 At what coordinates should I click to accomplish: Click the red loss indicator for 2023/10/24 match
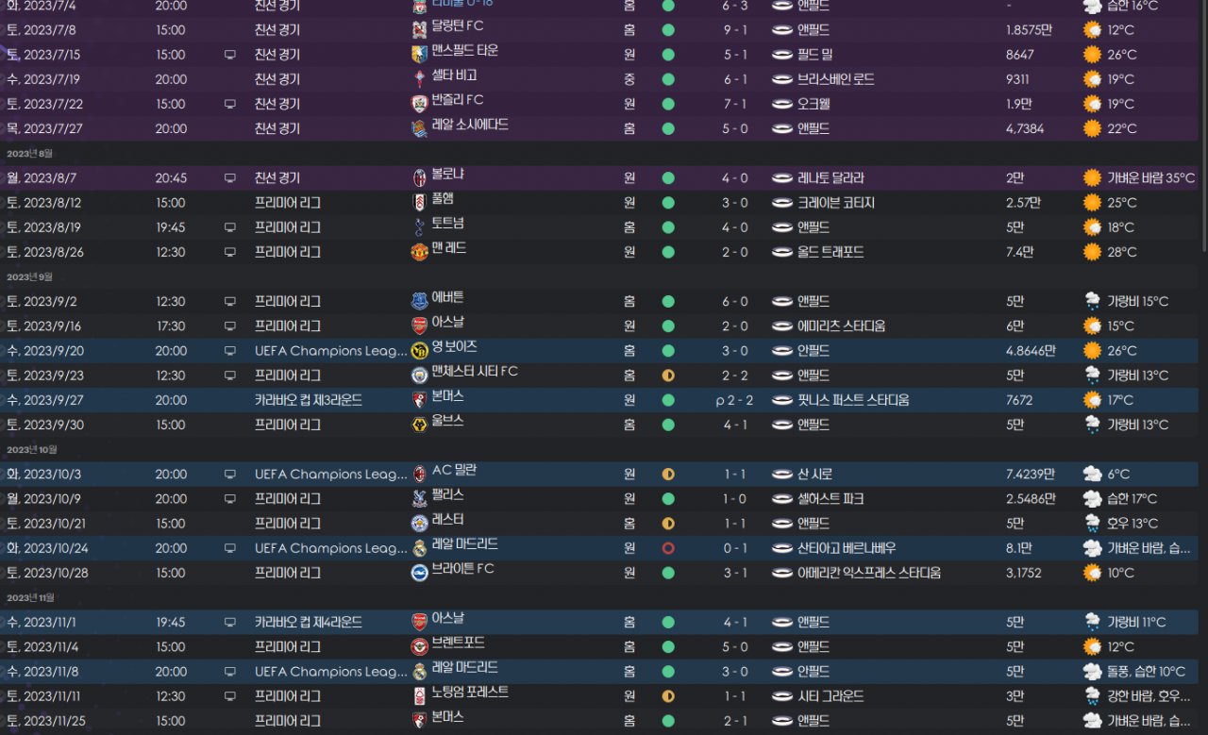[668, 548]
